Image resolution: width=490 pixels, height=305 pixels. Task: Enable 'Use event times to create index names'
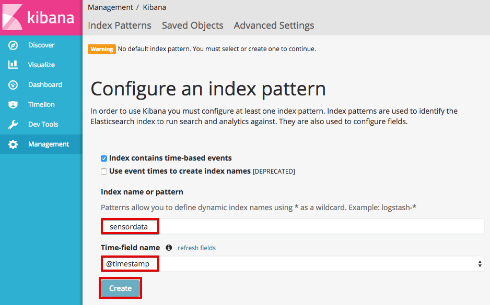pyautogui.click(x=104, y=172)
